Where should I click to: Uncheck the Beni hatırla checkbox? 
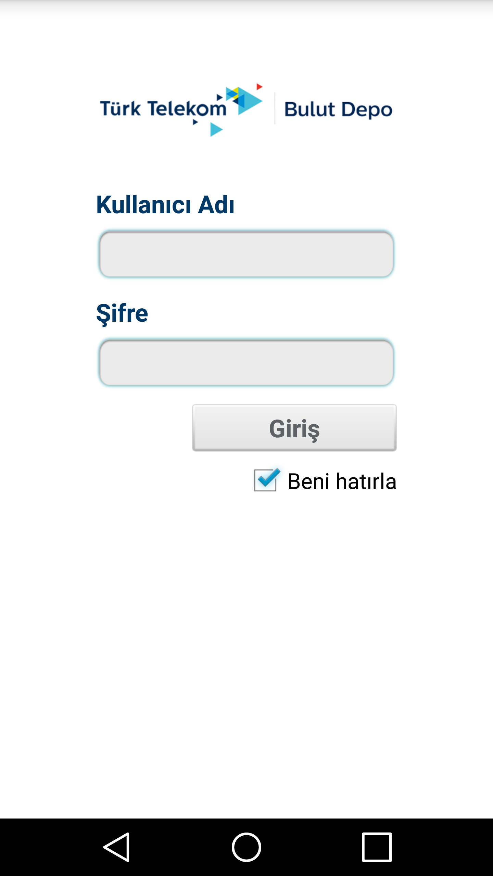(x=265, y=480)
